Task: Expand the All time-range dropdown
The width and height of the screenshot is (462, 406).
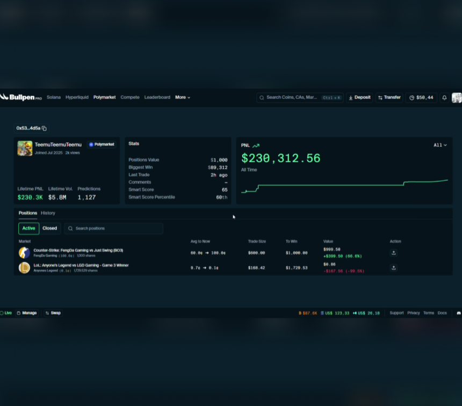Action: (440, 145)
